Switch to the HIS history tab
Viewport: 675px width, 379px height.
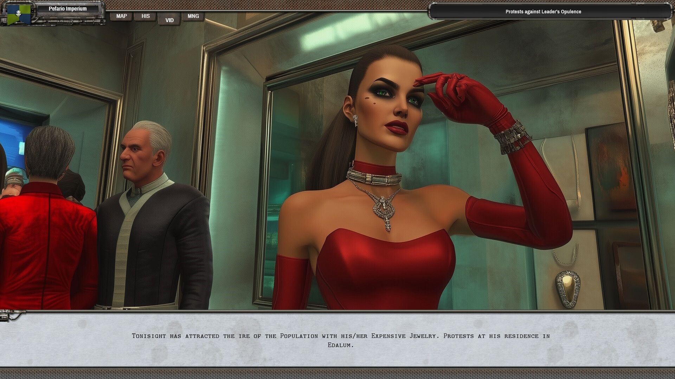click(x=145, y=16)
